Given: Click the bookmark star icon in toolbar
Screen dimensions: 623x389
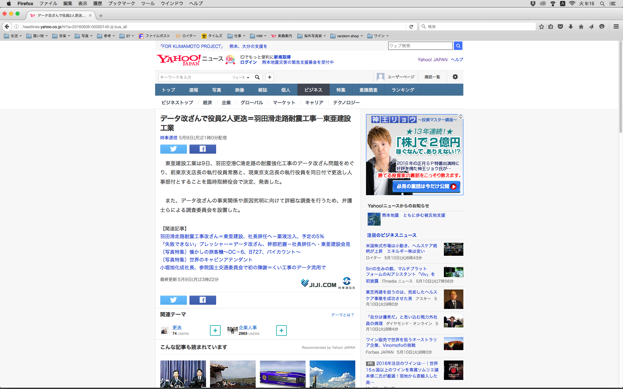Looking at the screenshot, I should 541,27.
